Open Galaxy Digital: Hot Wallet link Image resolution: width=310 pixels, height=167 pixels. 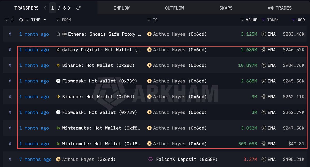click(99, 50)
